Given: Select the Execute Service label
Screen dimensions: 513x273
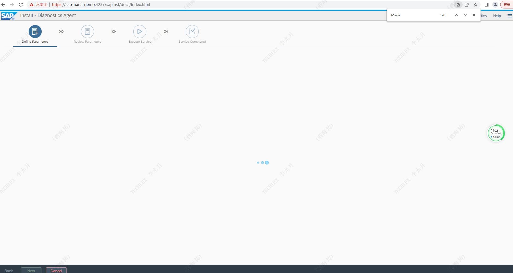Looking at the screenshot, I should tap(140, 42).
